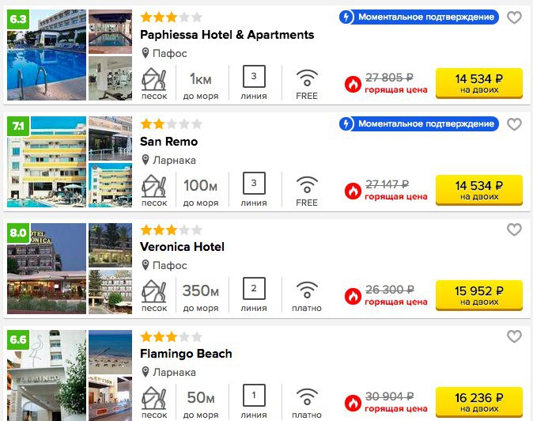The width and height of the screenshot is (533, 421).
Task: Click line 1 icon for Flamingo Beach
Action: 254,395
